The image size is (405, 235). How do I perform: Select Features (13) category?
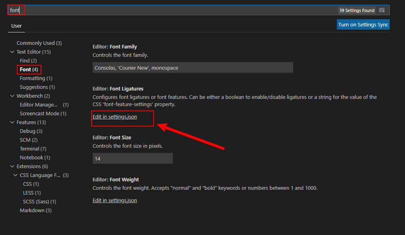coord(31,122)
